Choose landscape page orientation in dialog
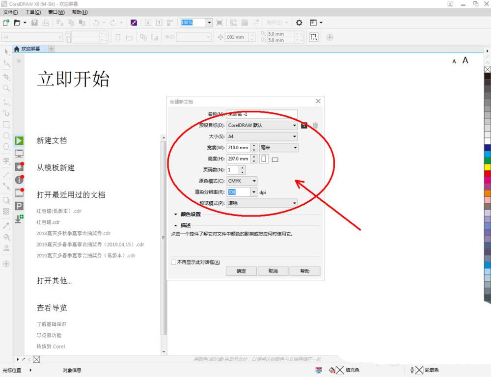Viewport: 491px width, 377px height. click(275, 160)
